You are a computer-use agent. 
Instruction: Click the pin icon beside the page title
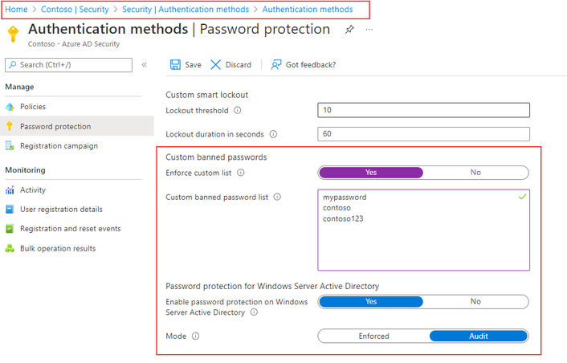(x=349, y=29)
